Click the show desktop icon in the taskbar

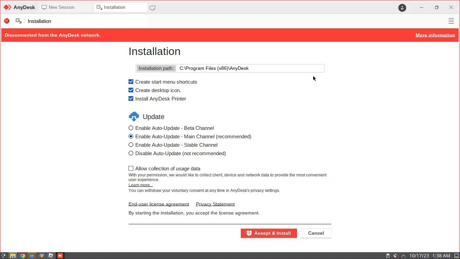[x=456, y=256]
